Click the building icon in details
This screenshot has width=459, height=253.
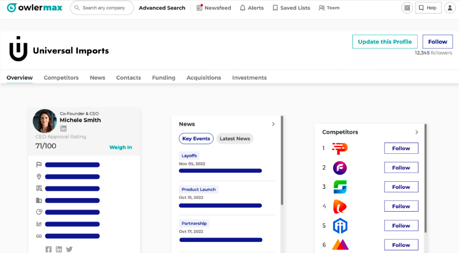click(39, 200)
